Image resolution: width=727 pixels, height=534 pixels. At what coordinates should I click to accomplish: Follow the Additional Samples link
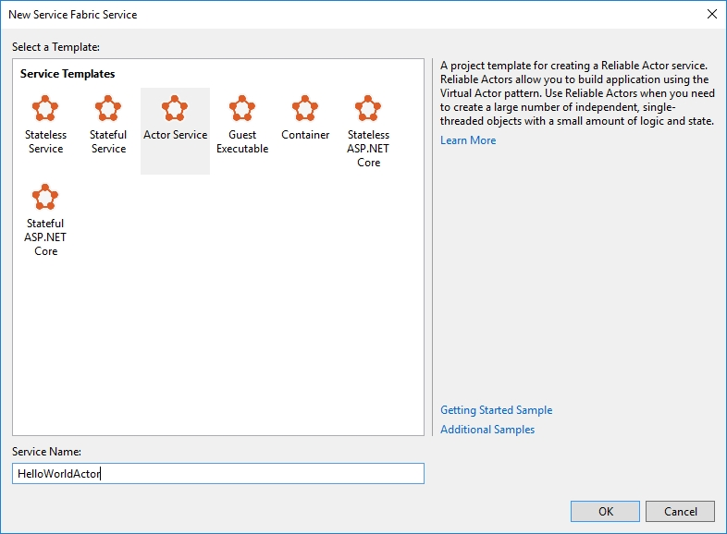pos(487,430)
